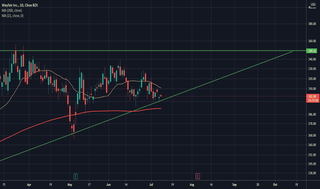Image resolution: width=320 pixels, height=189 pixels.
Task: Click the 286.00 price axis label
Action: (x=312, y=114)
